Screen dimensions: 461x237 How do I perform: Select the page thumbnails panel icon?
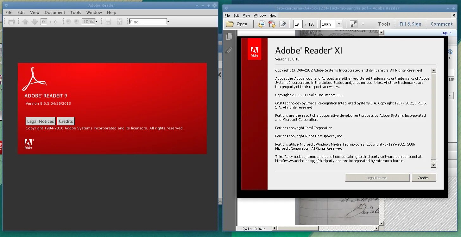click(x=229, y=36)
